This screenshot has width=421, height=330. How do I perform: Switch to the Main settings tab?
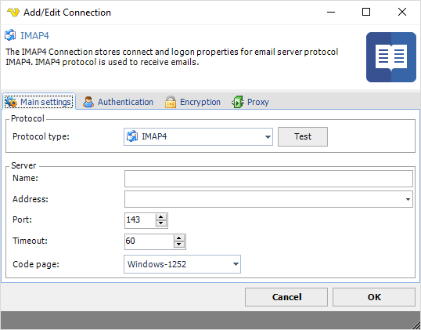(39, 102)
